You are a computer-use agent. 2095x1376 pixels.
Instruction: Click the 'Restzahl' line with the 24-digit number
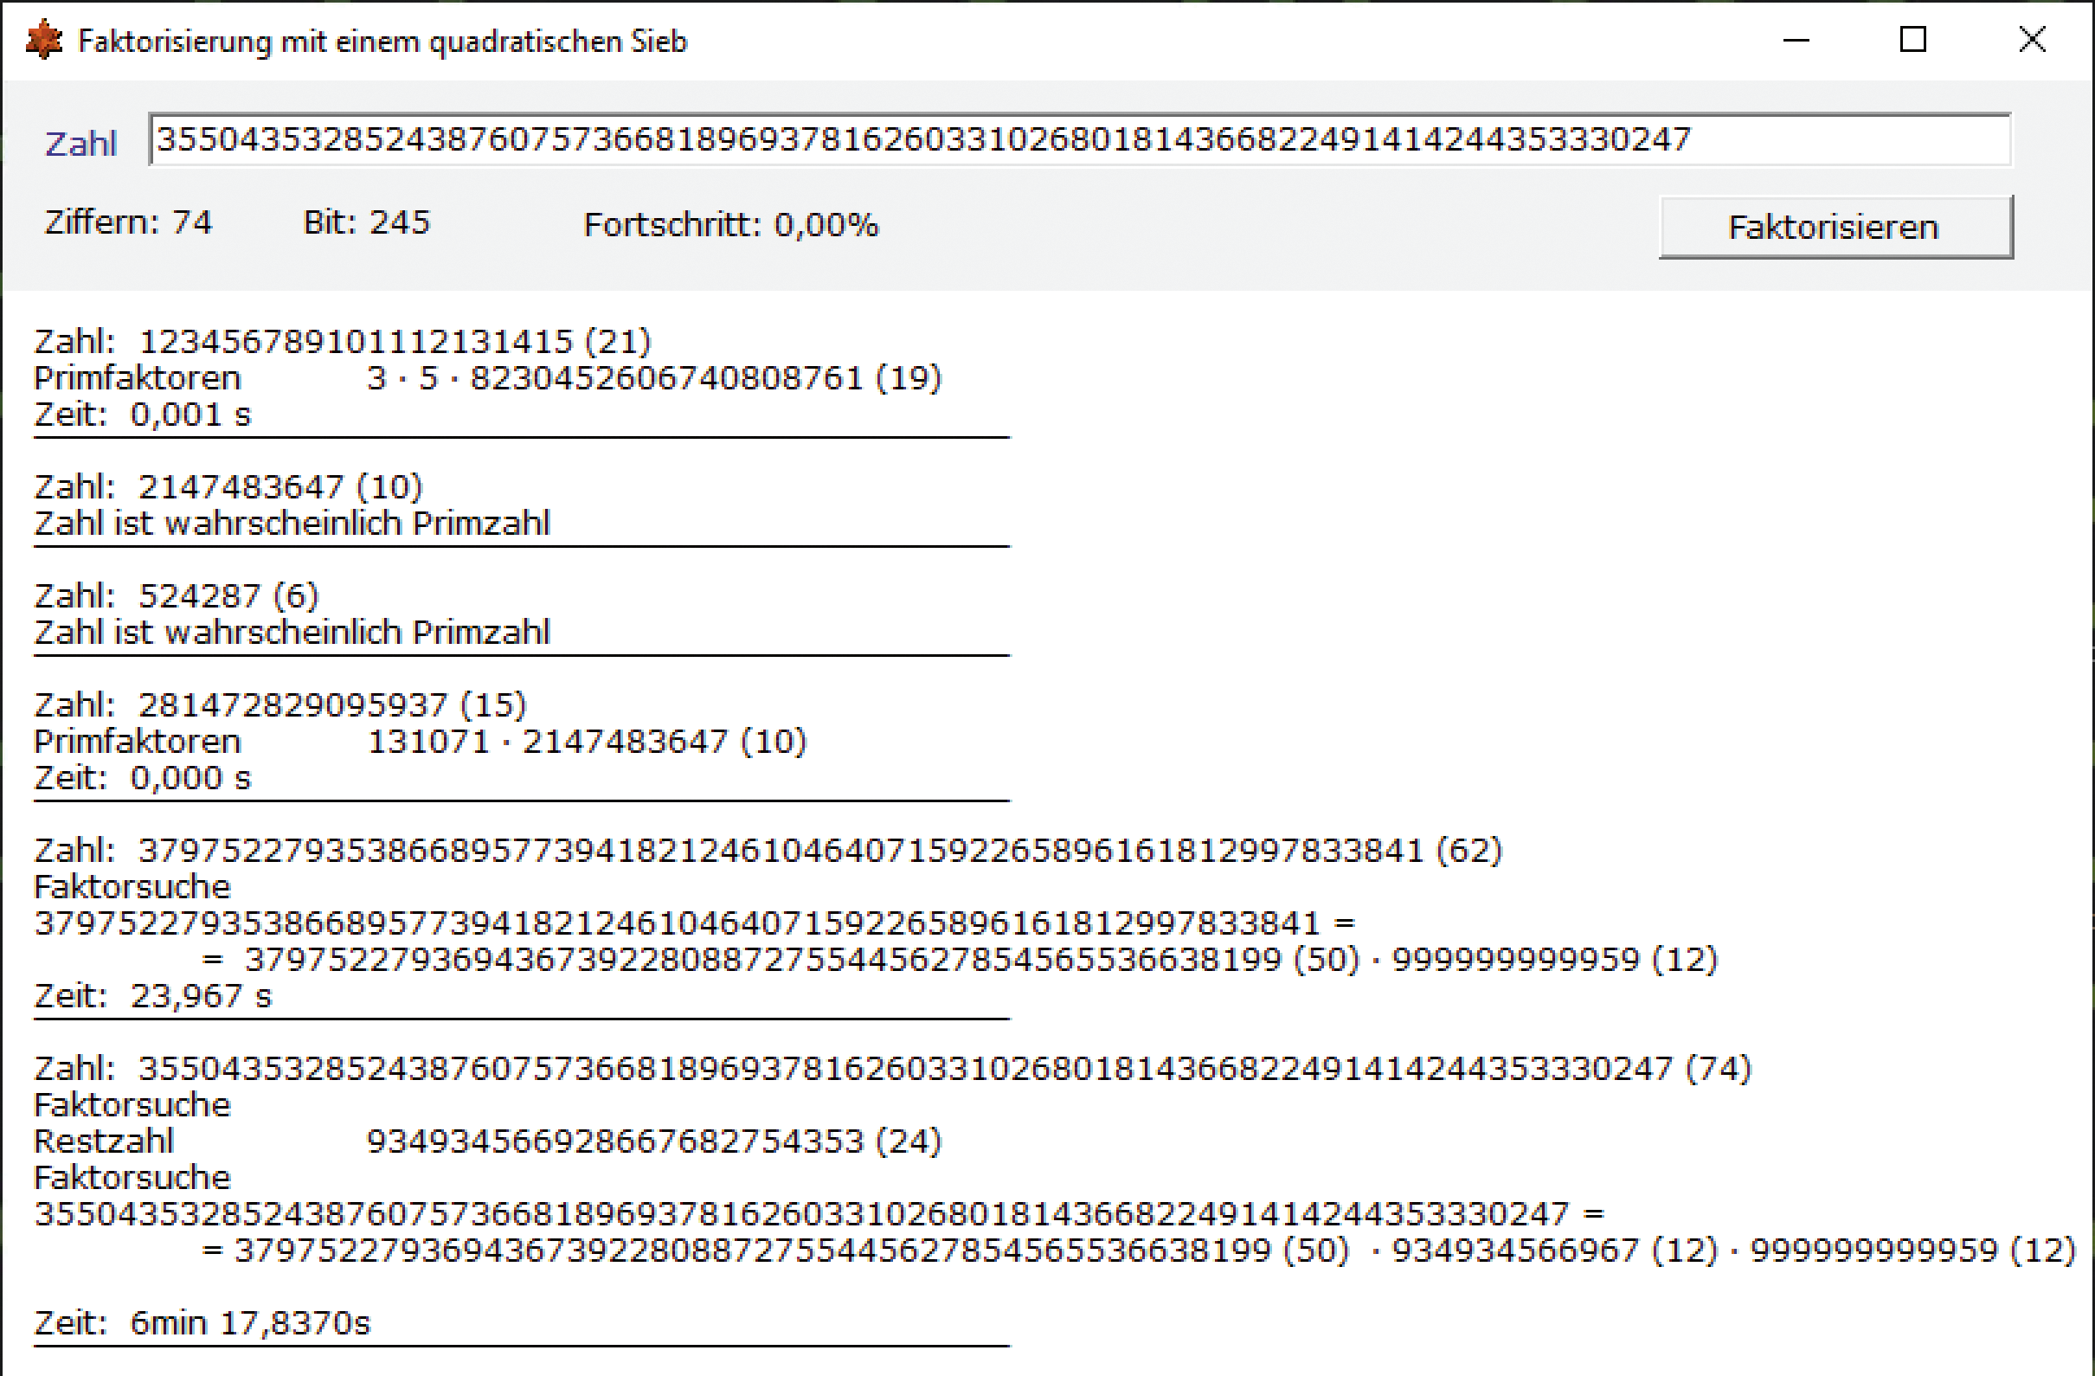(487, 1141)
